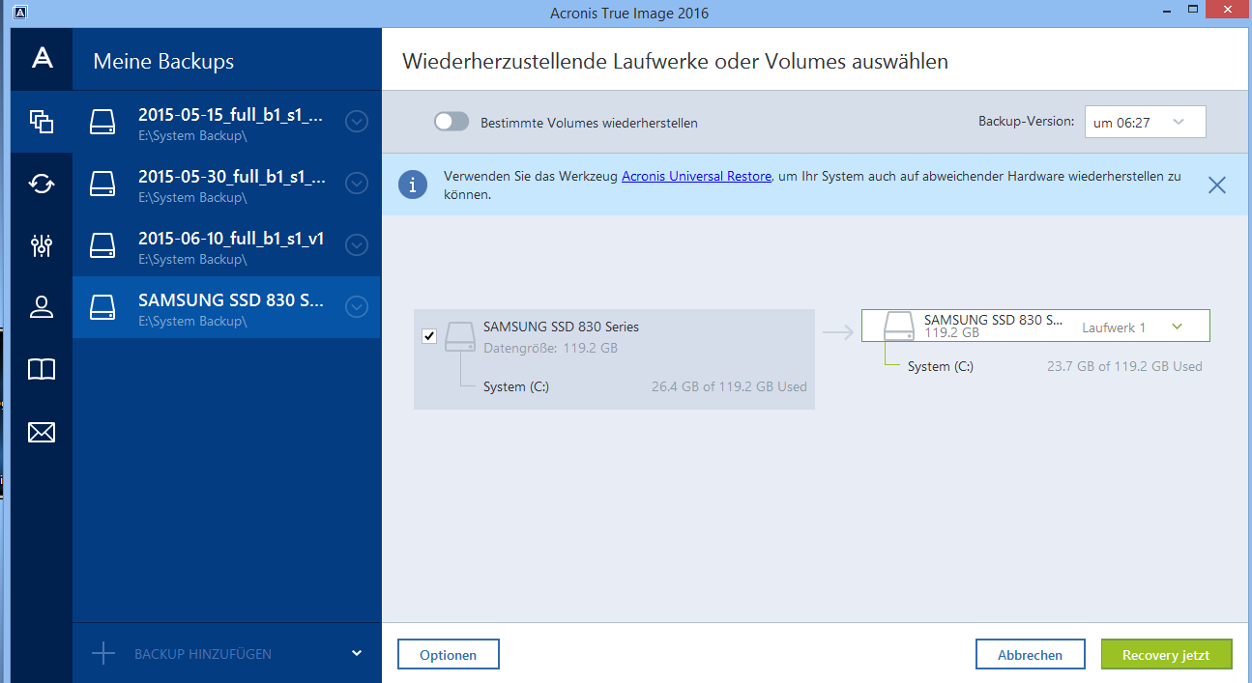Click the Acronis logo icon at top
1252x683 pixels.
(x=42, y=59)
